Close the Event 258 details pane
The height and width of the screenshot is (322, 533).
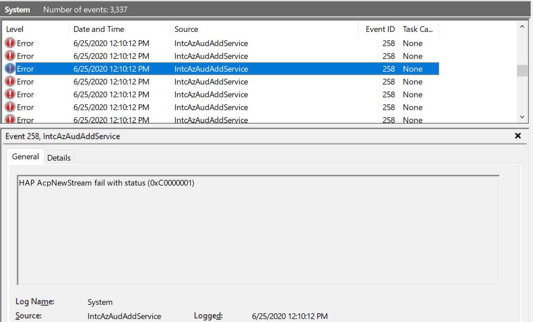(x=518, y=136)
